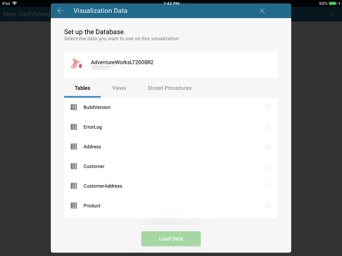Choose the Product table radio button
This screenshot has height=256, width=342.
click(x=268, y=206)
